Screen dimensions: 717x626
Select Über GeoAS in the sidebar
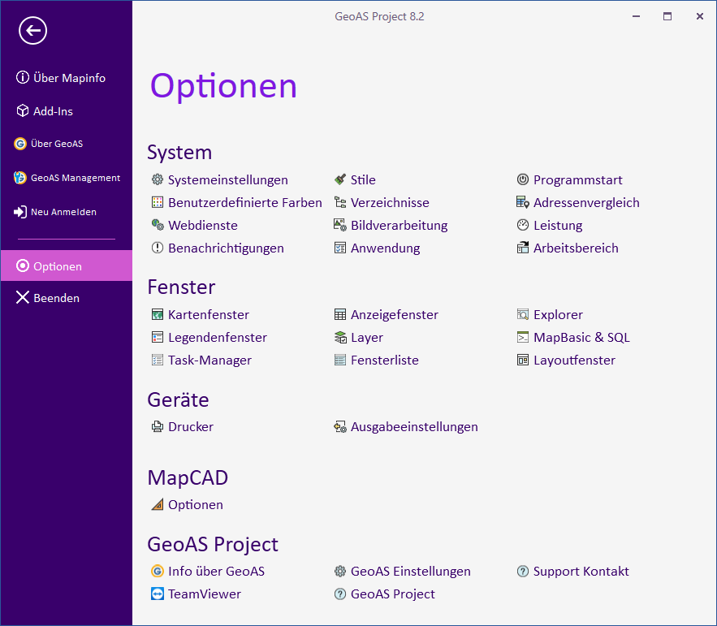[x=67, y=144]
